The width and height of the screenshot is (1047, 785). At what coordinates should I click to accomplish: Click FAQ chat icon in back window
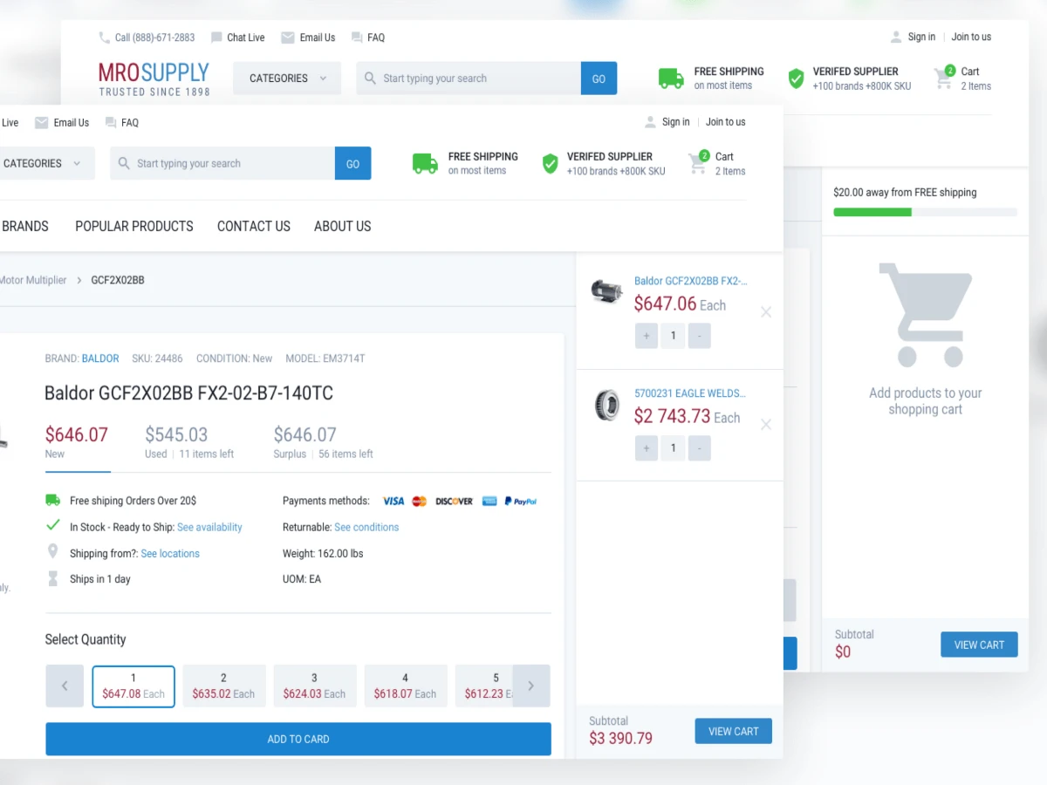click(x=357, y=38)
